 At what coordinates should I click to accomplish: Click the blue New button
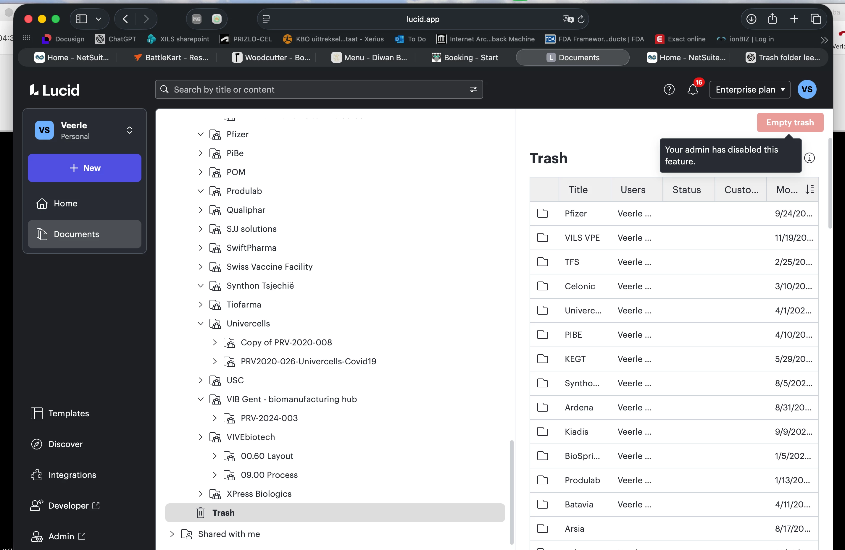pyautogui.click(x=85, y=168)
